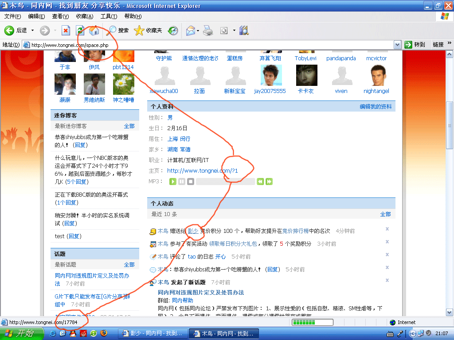Expand the mail icon dropdown arrow
Viewport: 454px width, 340px height.
(198, 31)
